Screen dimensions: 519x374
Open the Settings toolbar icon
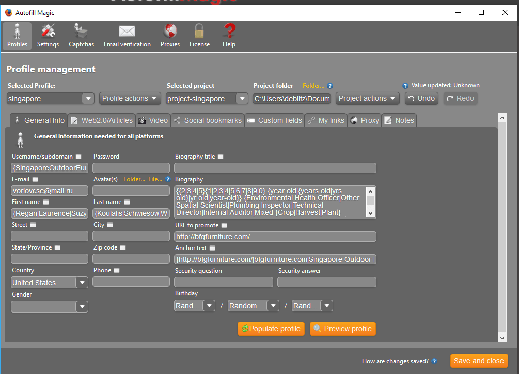[x=48, y=36]
